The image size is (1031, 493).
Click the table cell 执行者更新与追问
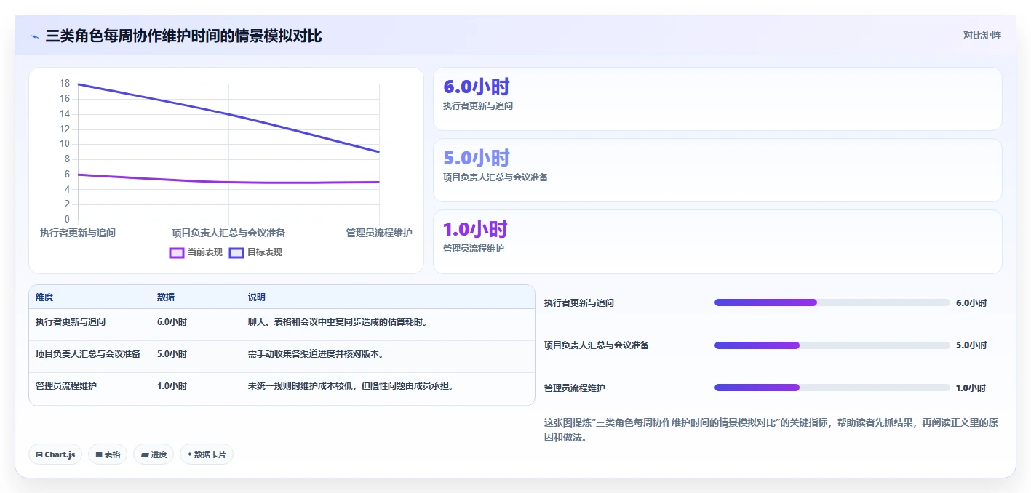(71, 322)
